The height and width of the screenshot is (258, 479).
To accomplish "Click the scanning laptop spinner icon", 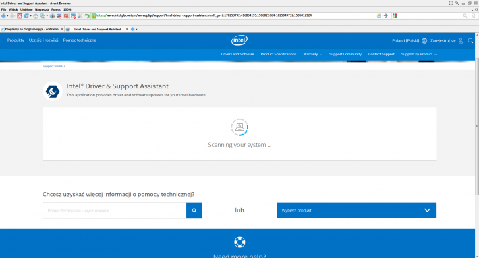I will [x=239, y=127].
